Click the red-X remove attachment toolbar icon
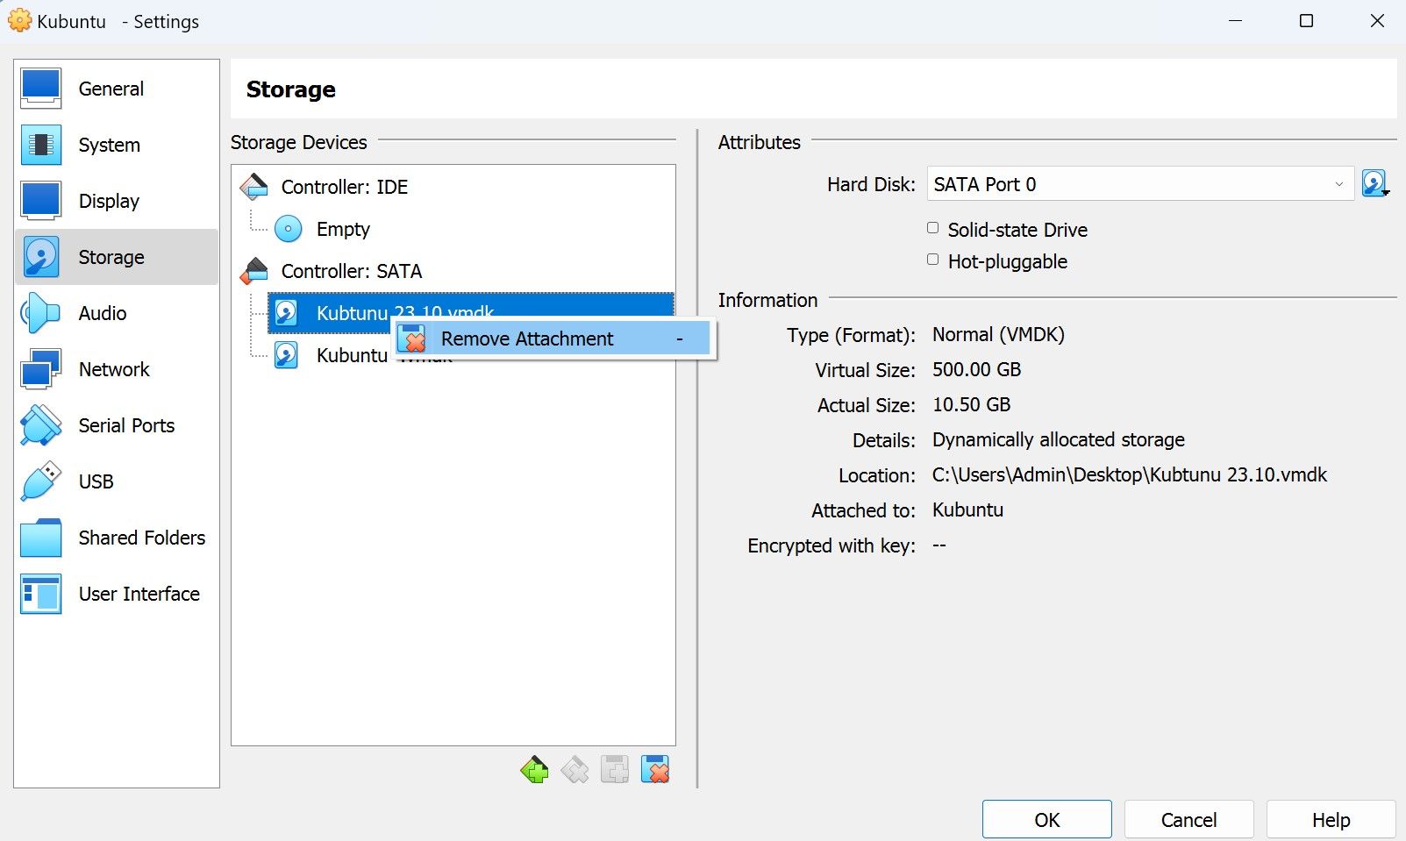1406x841 pixels. (x=655, y=770)
